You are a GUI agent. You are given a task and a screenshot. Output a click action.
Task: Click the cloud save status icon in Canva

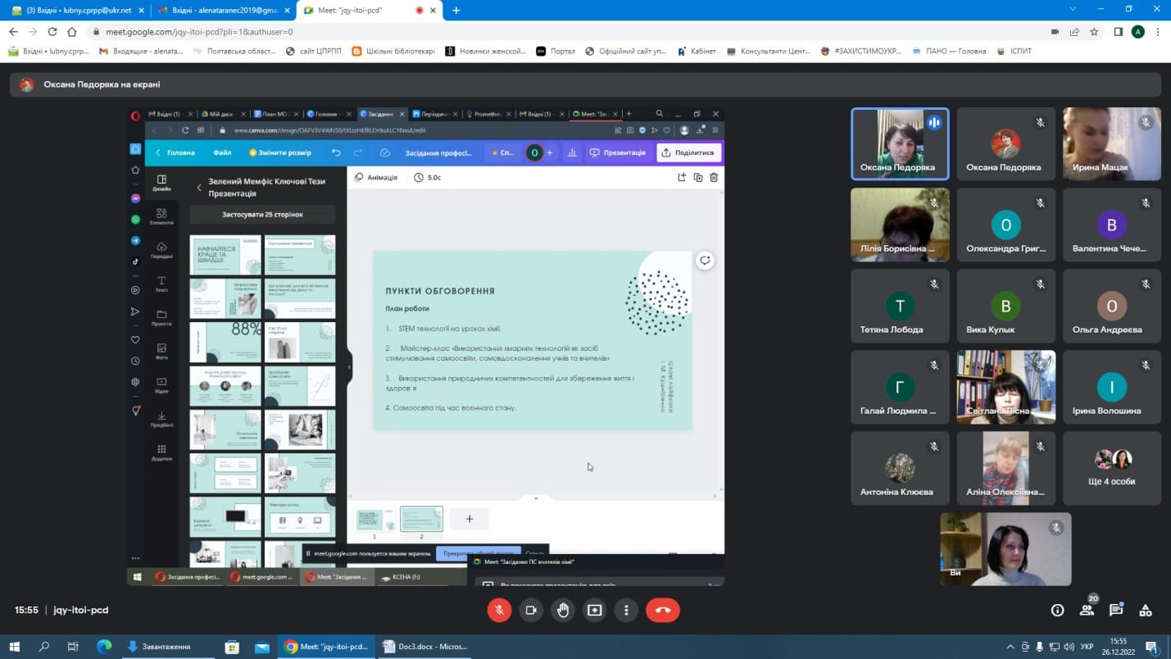click(x=385, y=152)
